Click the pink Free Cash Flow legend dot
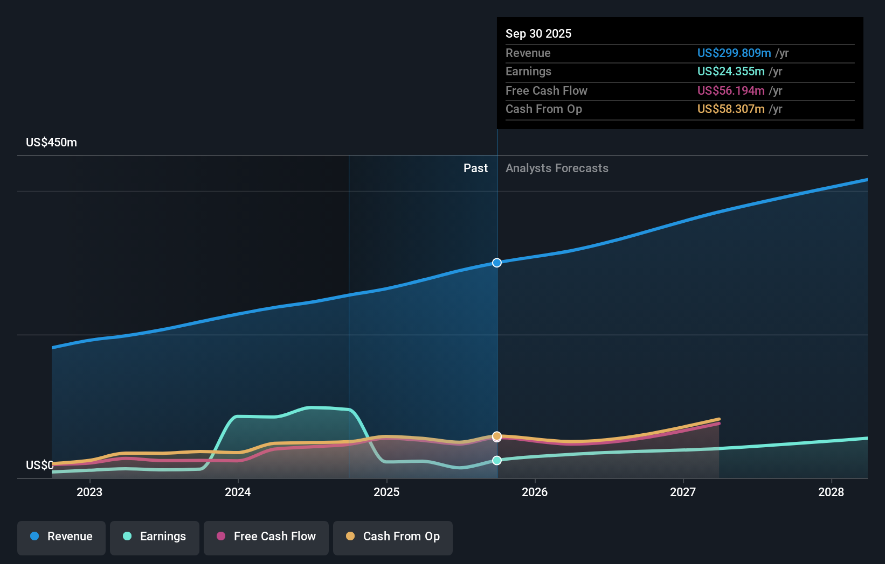This screenshot has height=564, width=885. click(x=220, y=537)
